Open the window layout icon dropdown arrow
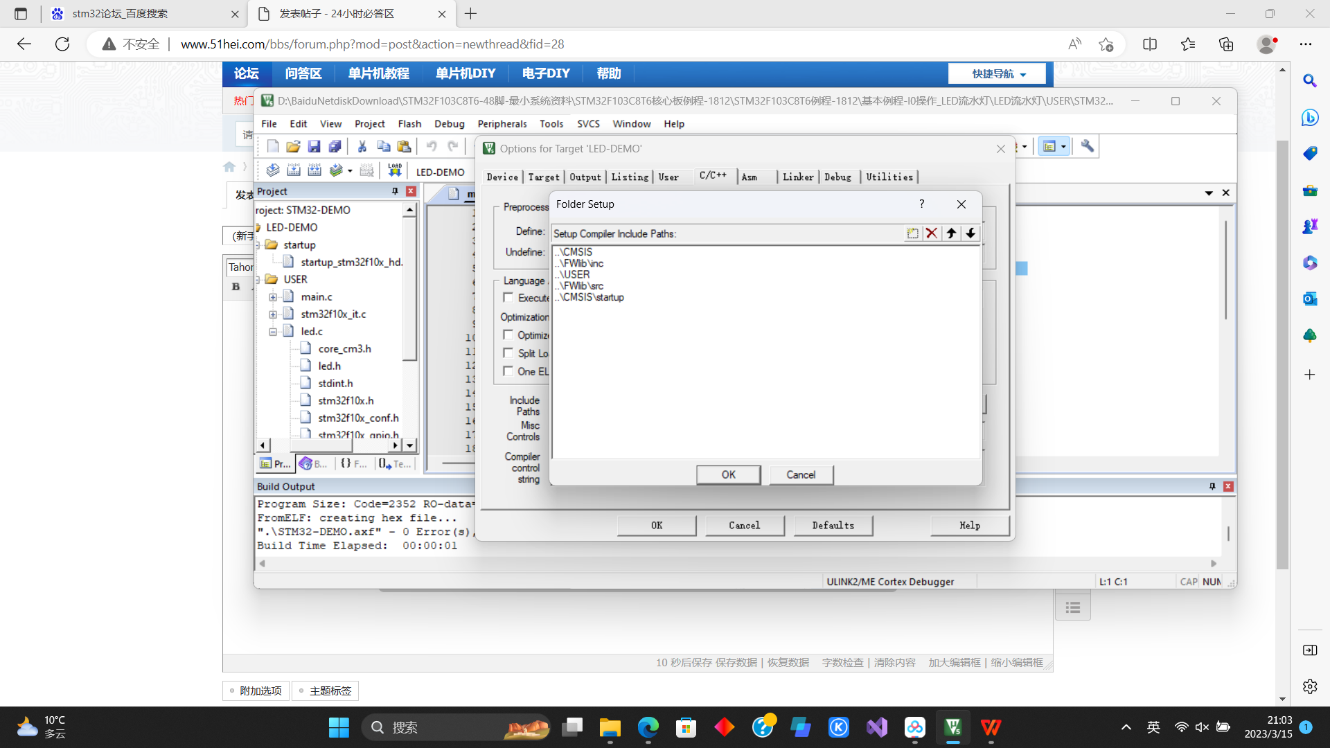The width and height of the screenshot is (1330, 748). click(x=1063, y=147)
